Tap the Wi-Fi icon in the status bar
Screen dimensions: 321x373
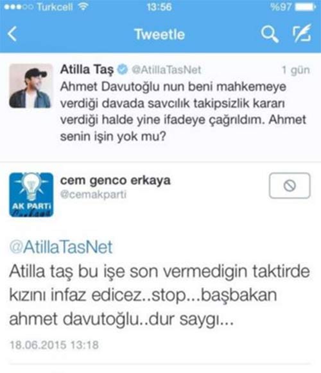[x=83, y=6]
